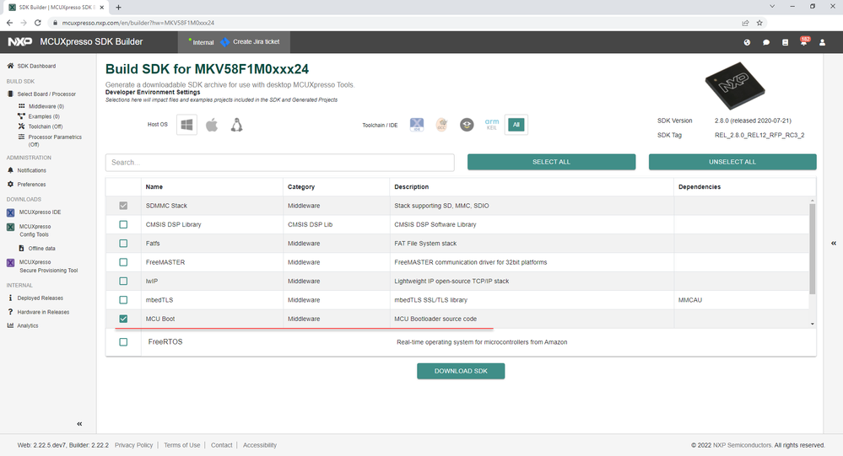
Task: Open Contact footer link
Action: click(221, 445)
